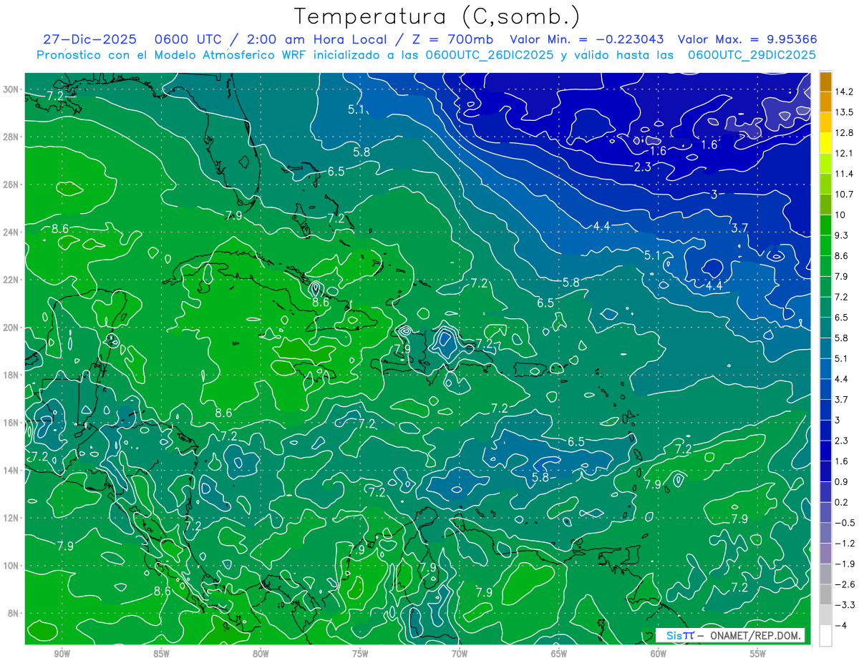Click the "55W" longitude axis label
The height and width of the screenshot is (663, 859).
tap(758, 654)
